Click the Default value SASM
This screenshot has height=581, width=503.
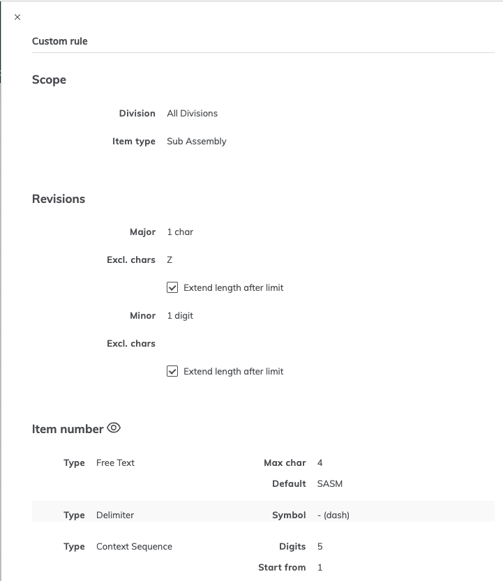(x=329, y=483)
